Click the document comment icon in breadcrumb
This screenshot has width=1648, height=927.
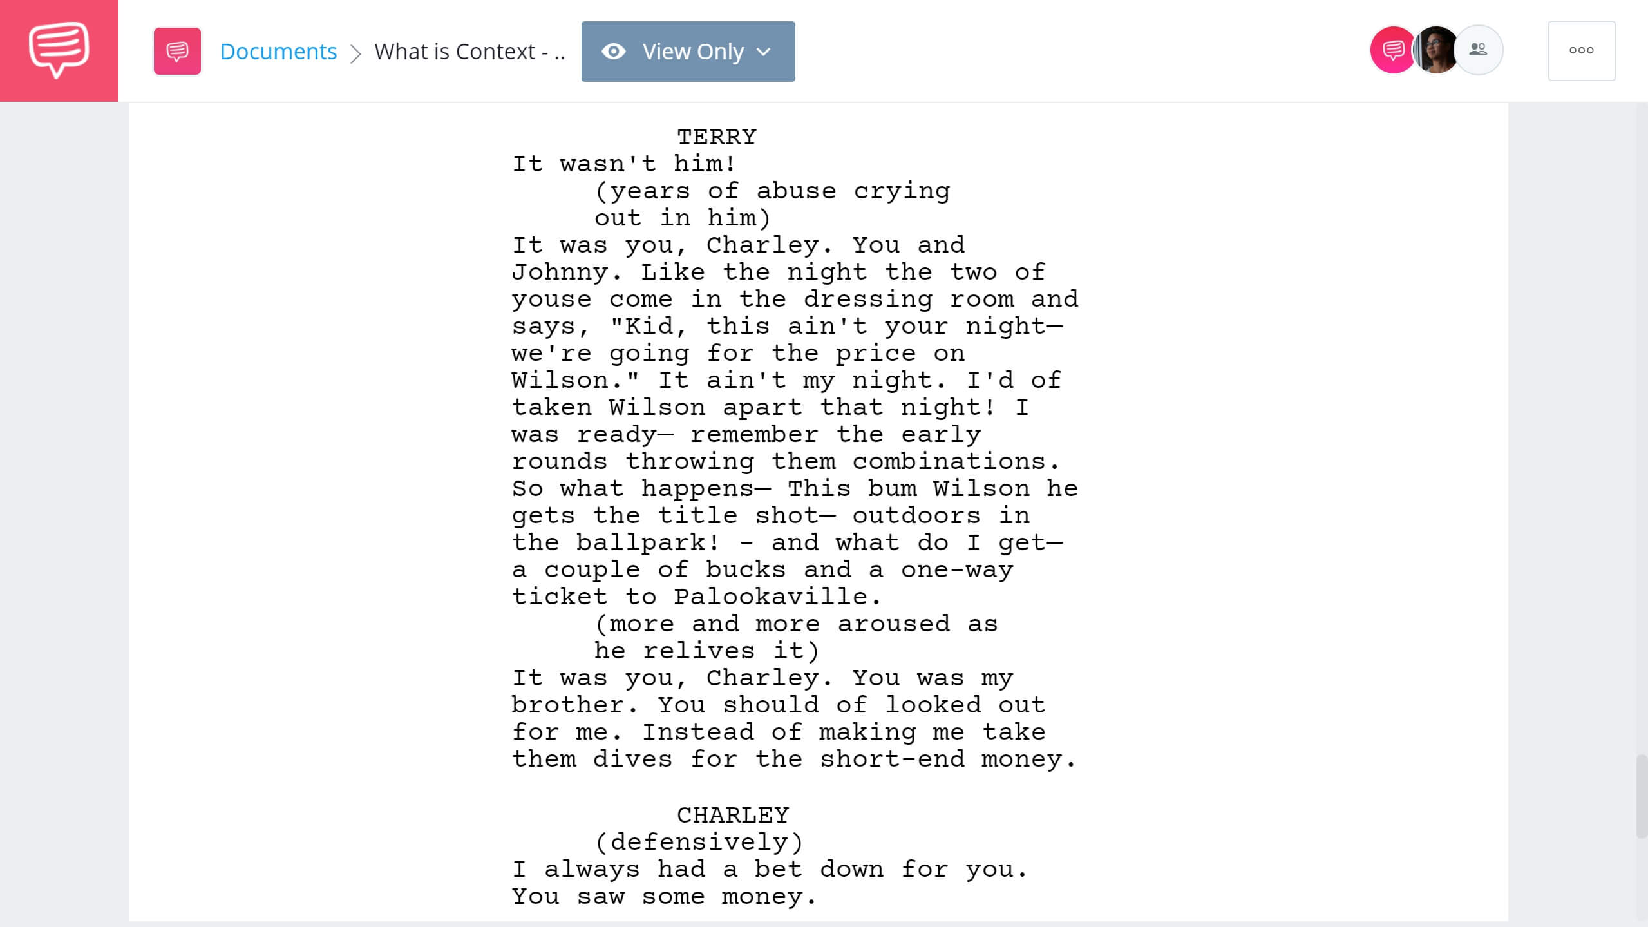(x=176, y=50)
